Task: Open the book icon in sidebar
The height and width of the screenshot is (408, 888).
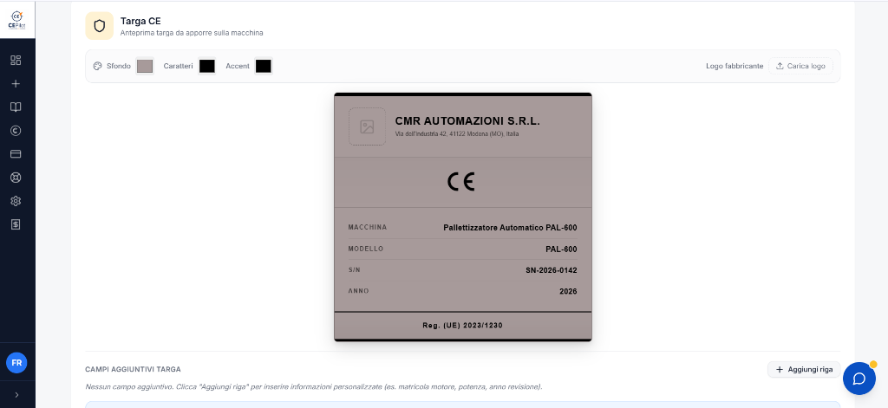Action: [x=16, y=107]
